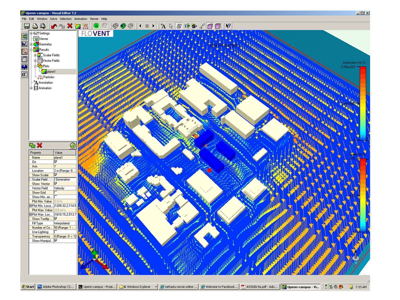The image size is (400, 300).
Task: Click the red X delete toolbar icon
Action: point(70,26)
